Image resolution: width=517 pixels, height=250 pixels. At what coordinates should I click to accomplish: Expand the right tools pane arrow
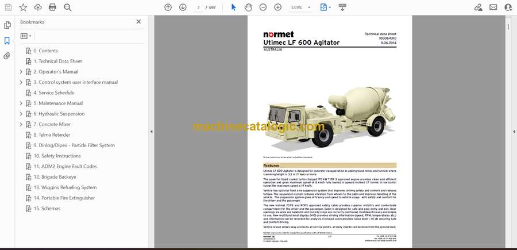click(514, 132)
